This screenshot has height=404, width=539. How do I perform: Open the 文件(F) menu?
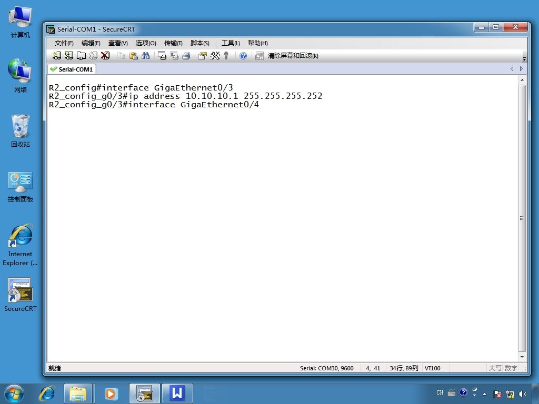(64, 43)
